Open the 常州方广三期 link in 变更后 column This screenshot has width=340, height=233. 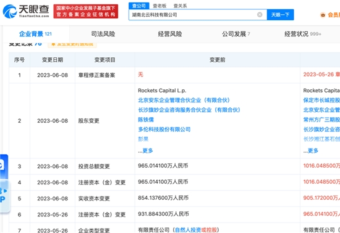tap(321, 120)
